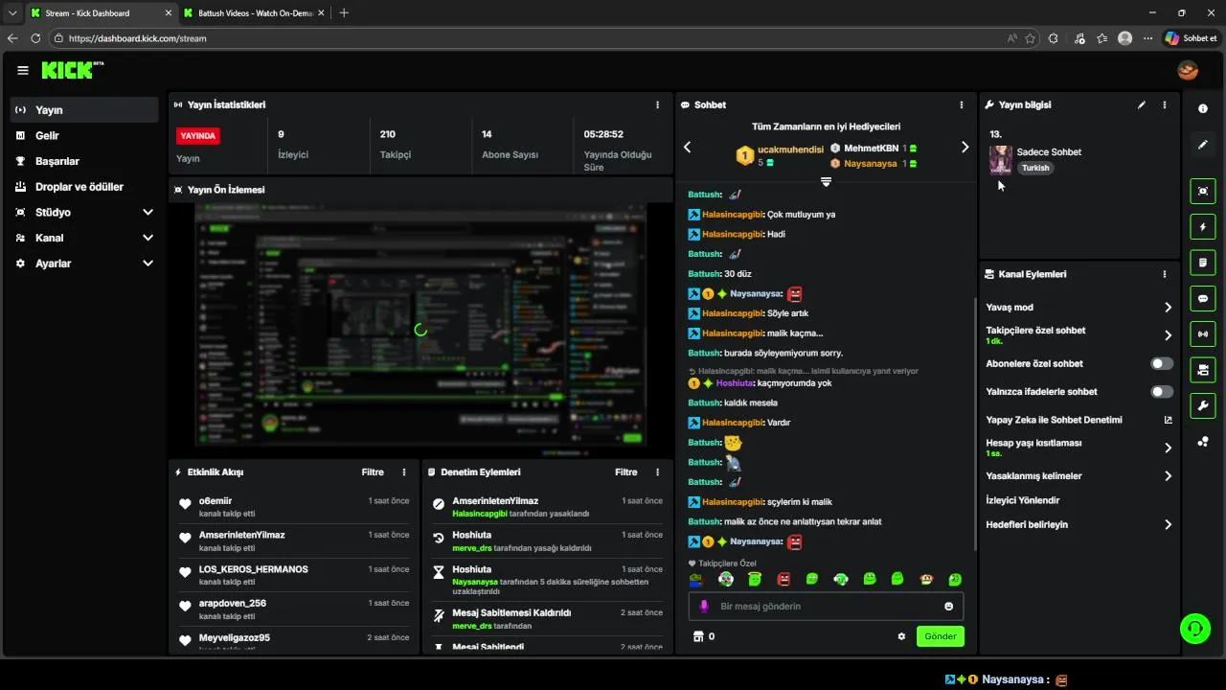The image size is (1226, 690).
Task: Collapse the top gifters banner in chat
Action: [x=826, y=182]
